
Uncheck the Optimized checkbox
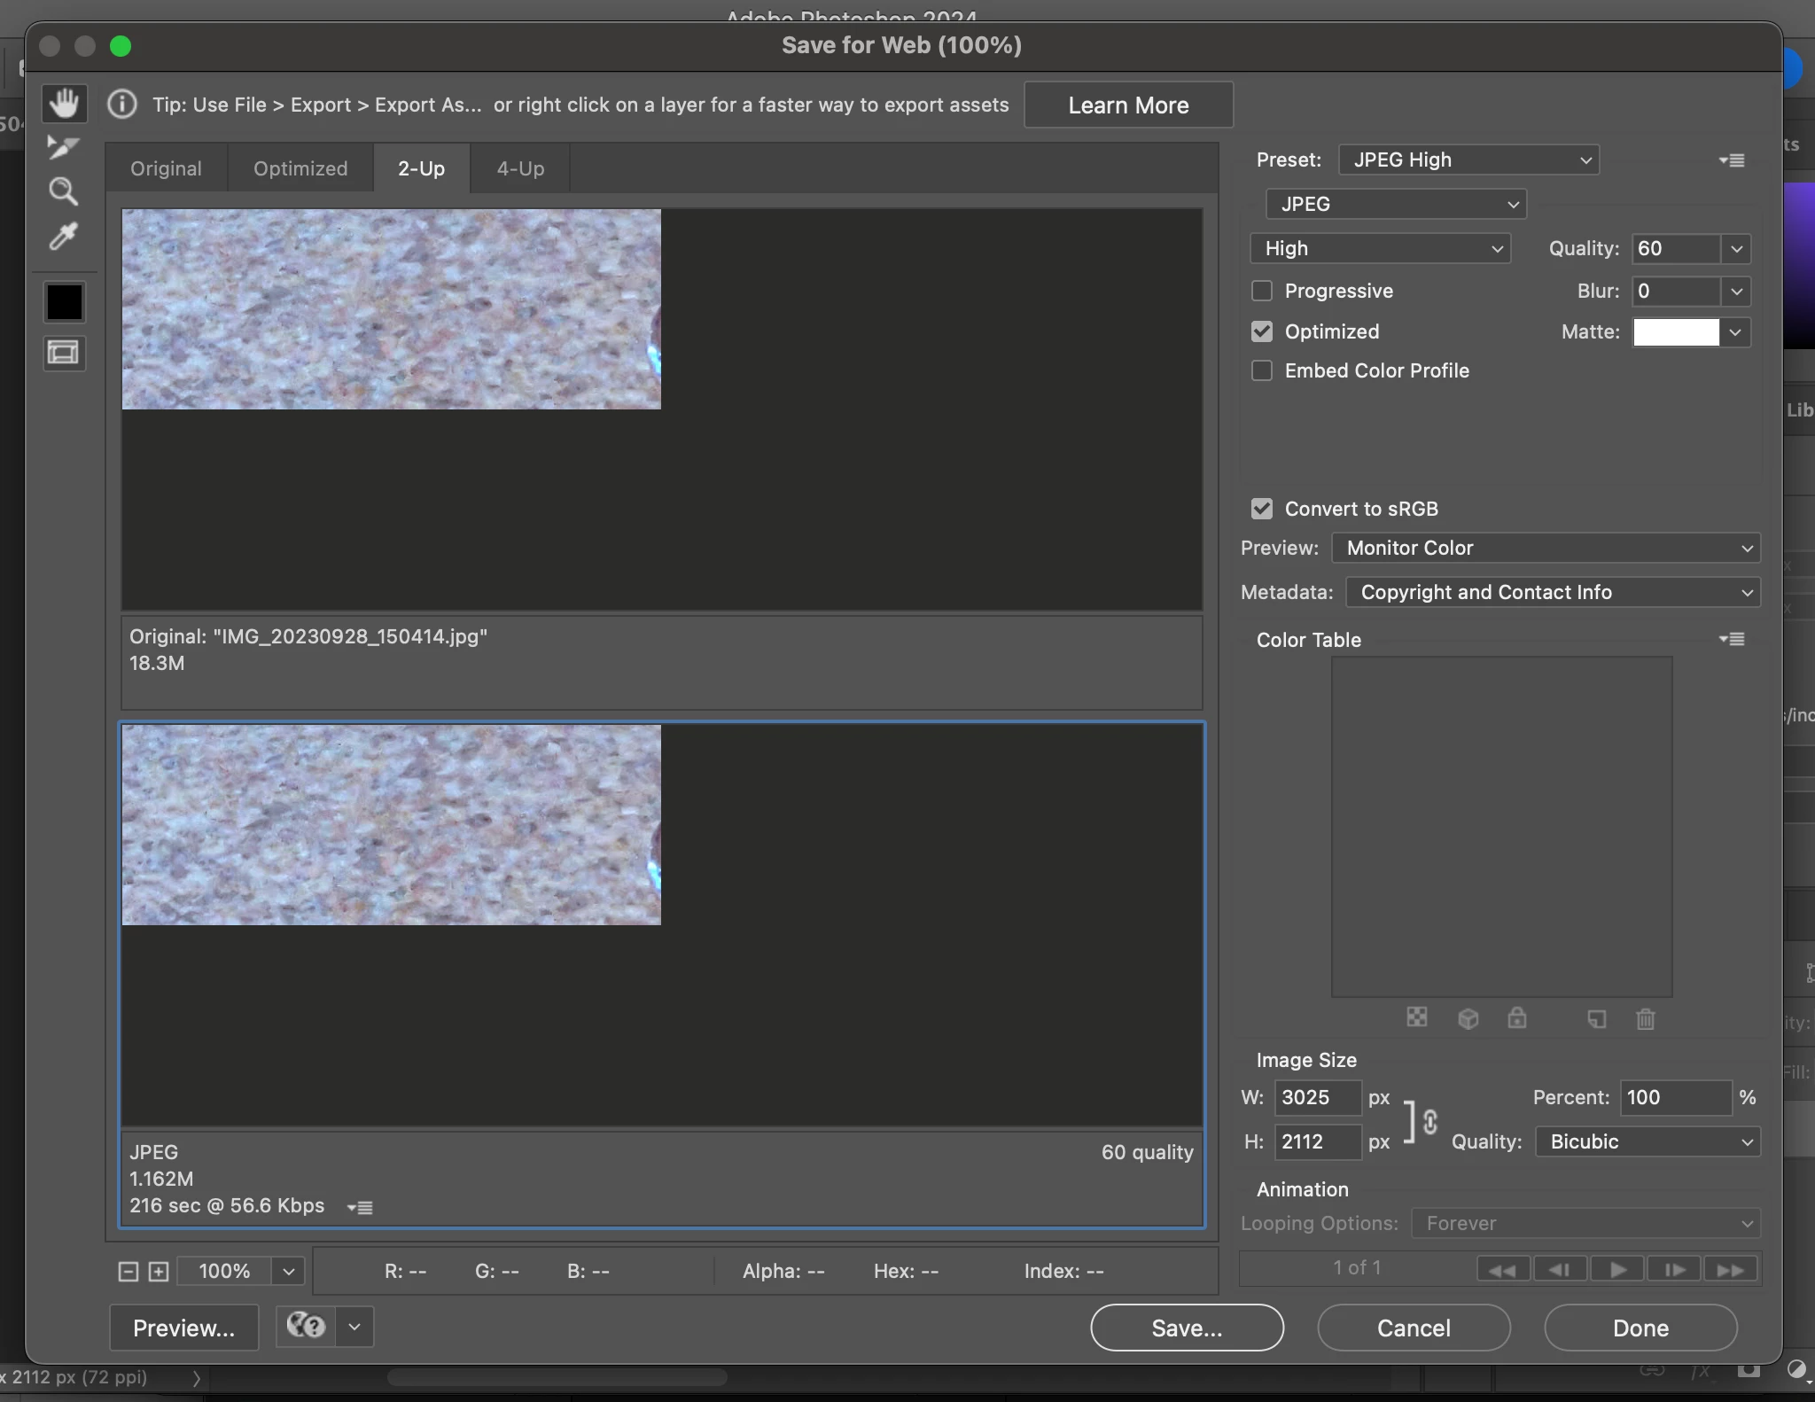pos(1262,331)
